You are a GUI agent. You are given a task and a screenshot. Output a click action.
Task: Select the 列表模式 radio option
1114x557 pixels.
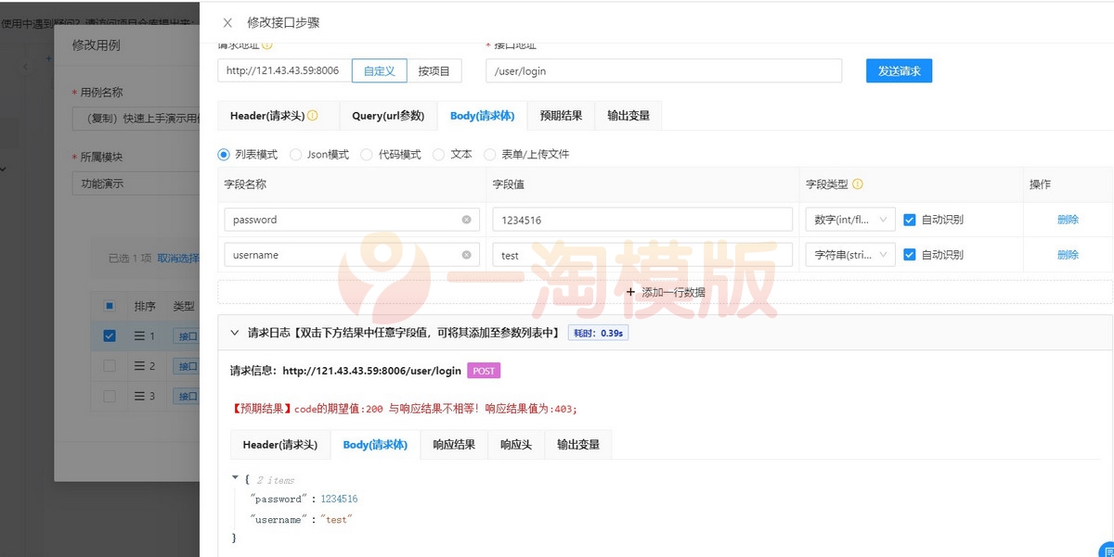pyautogui.click(x=224, y=155)
